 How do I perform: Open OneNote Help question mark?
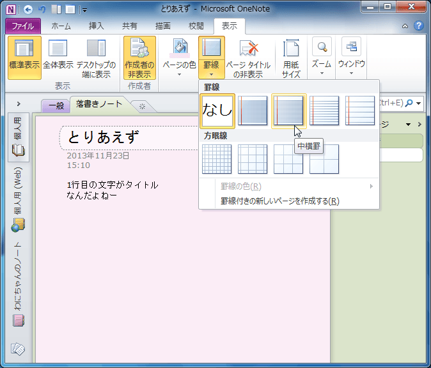(419, 26)
